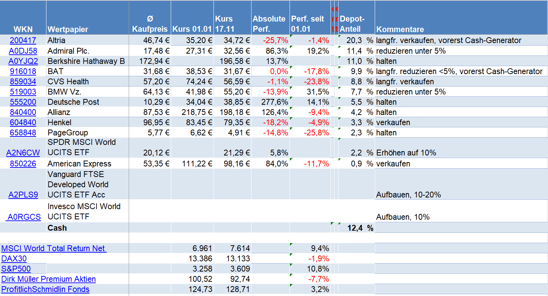Open the ProfitlichSchmidlin Fonds link
Viewport: 548px width, 296px height.
click(x=45, y=289)
